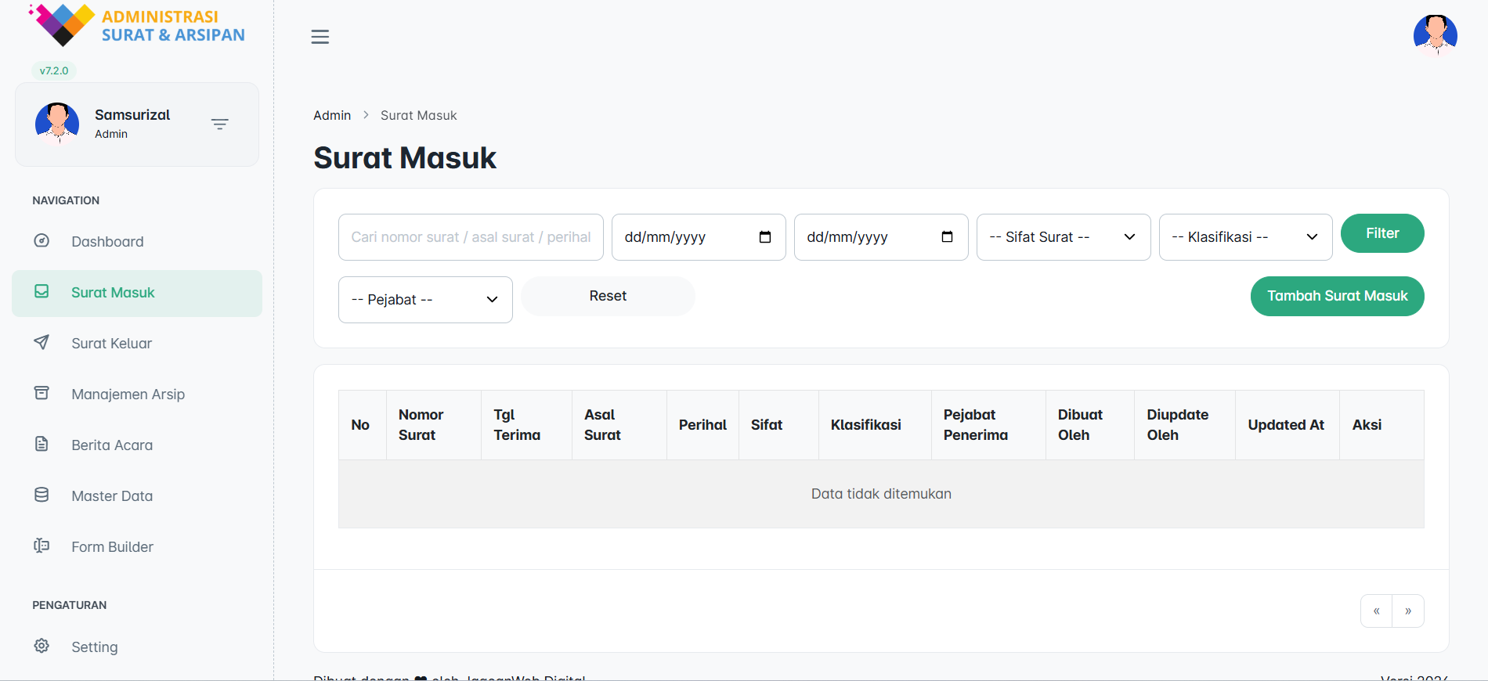The image size is (1488, 681).
Task: Click the Reset button
Action: click(x=608, y=296)
